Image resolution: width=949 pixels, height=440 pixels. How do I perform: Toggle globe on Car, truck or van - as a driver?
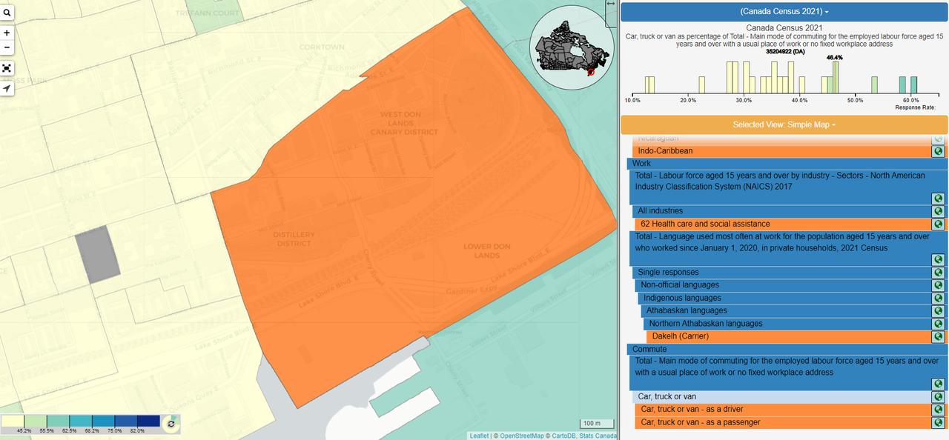938,410
